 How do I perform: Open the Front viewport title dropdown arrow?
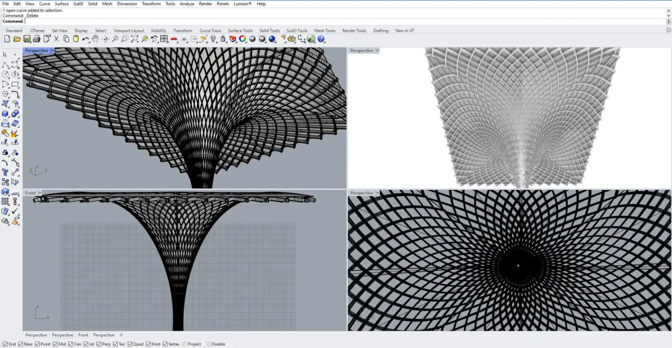(x=40, y=193)
